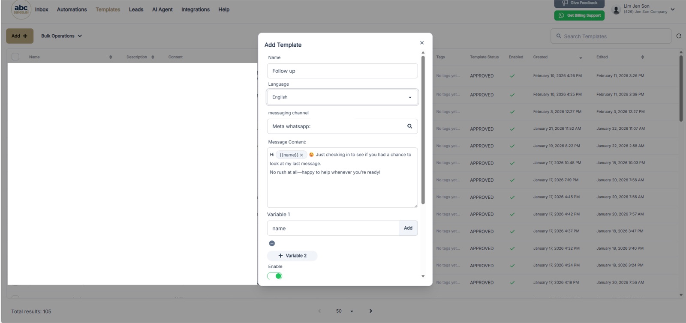
Task: Click enabled checkmark for January 17 4:18 PM row
Action: tap(512, 283)
